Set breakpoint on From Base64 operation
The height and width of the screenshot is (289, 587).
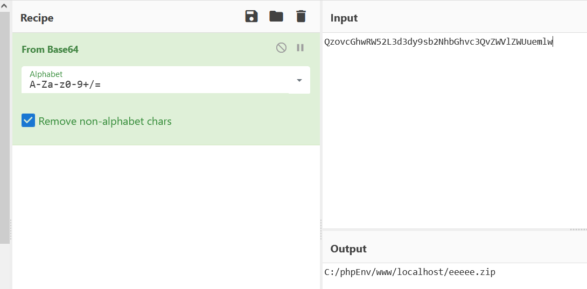[301, 47]
